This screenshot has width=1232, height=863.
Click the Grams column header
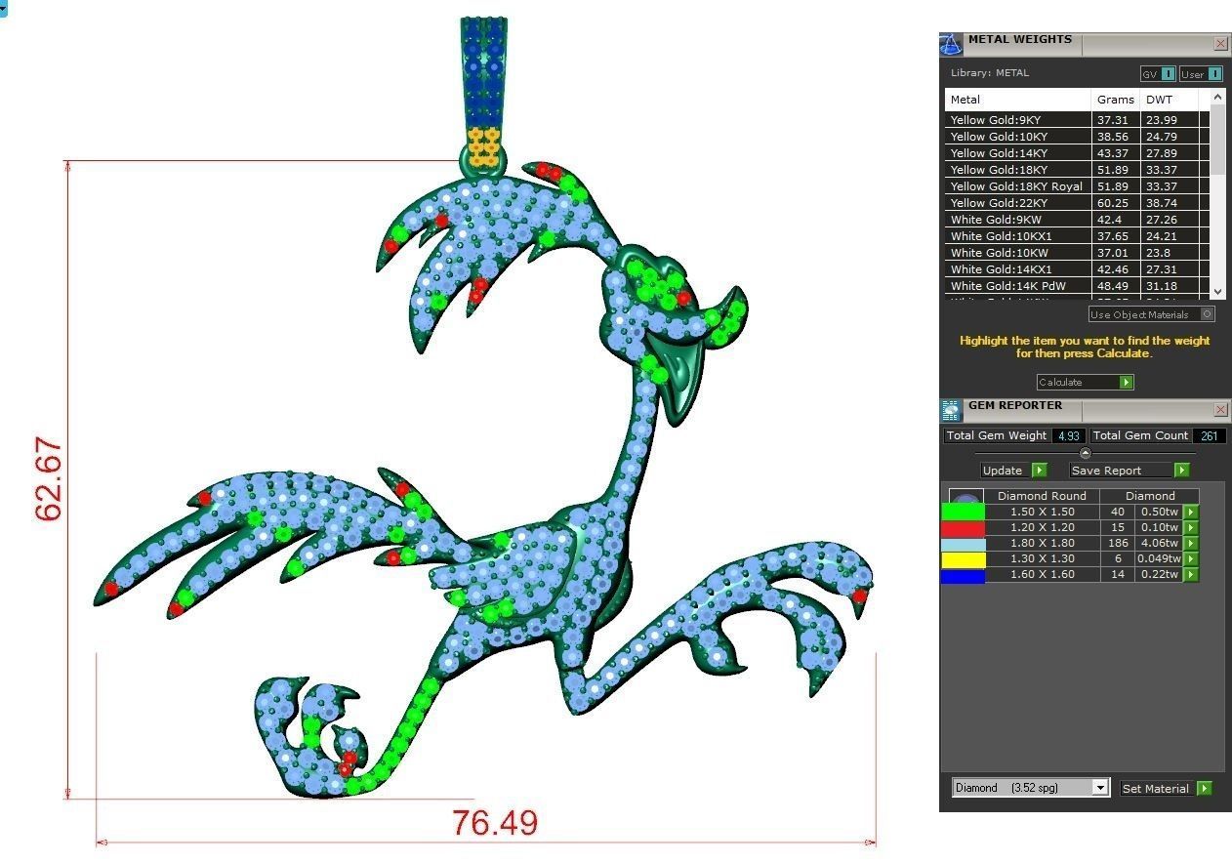1115,100
